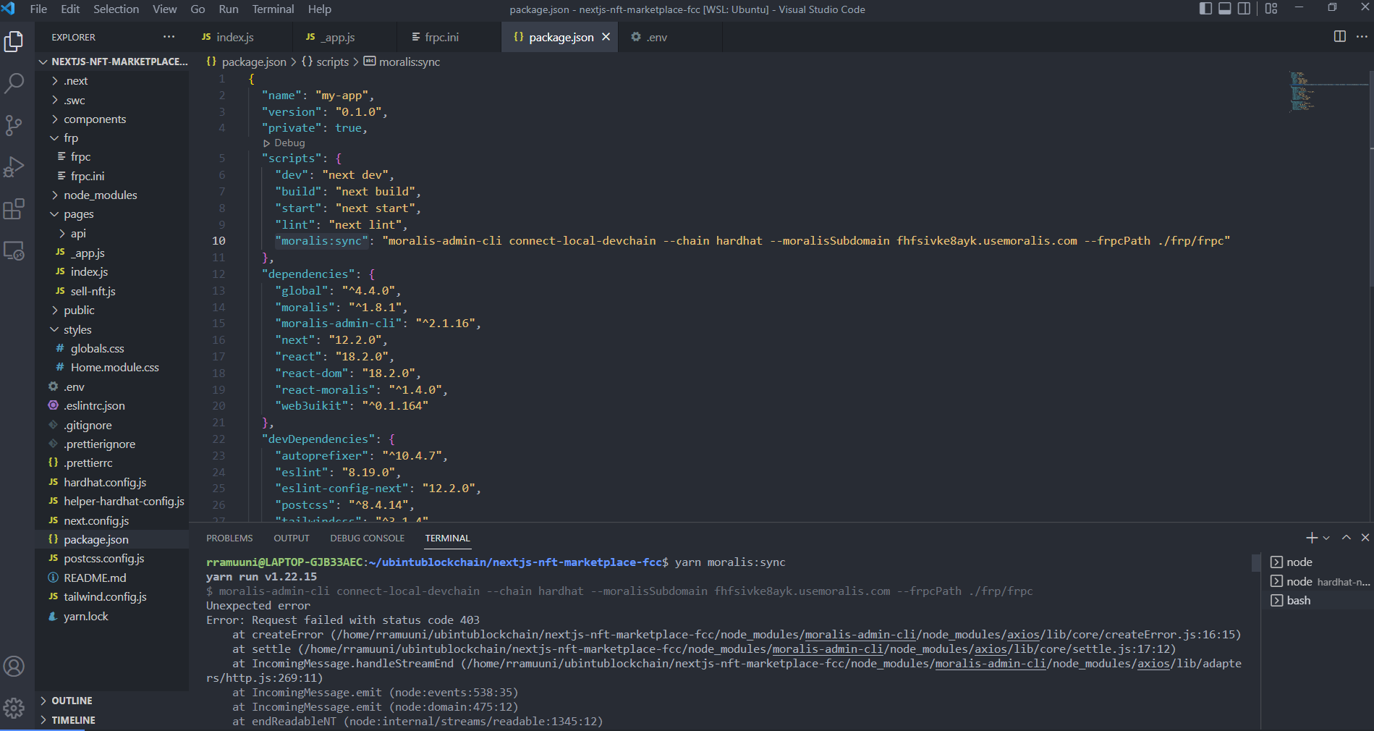Image resolution: width=1374 pixels, height=731 pixels.
Task: Switch to the frpc.ini editor tab
Action: click(x=449, y=37)
